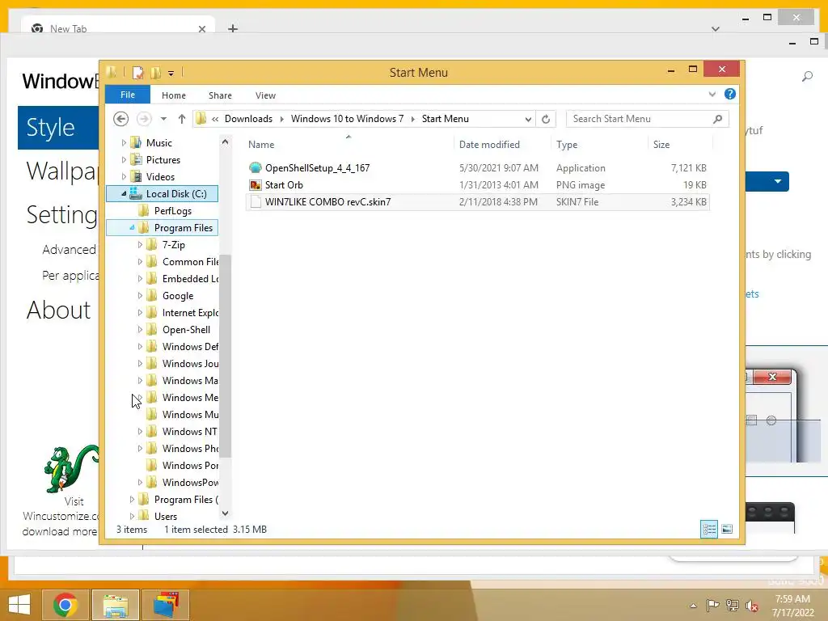Open Chrome from the taskbar
Image resolution: width=828 pixels, height=621 pixels.
tap(65, 605)
